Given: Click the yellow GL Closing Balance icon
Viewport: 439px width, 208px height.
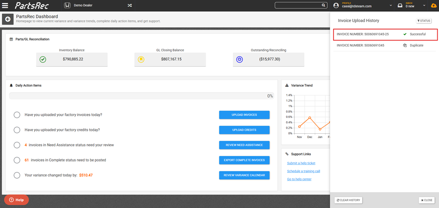Looking at the screenshot, I should click(x=141, y=59).
